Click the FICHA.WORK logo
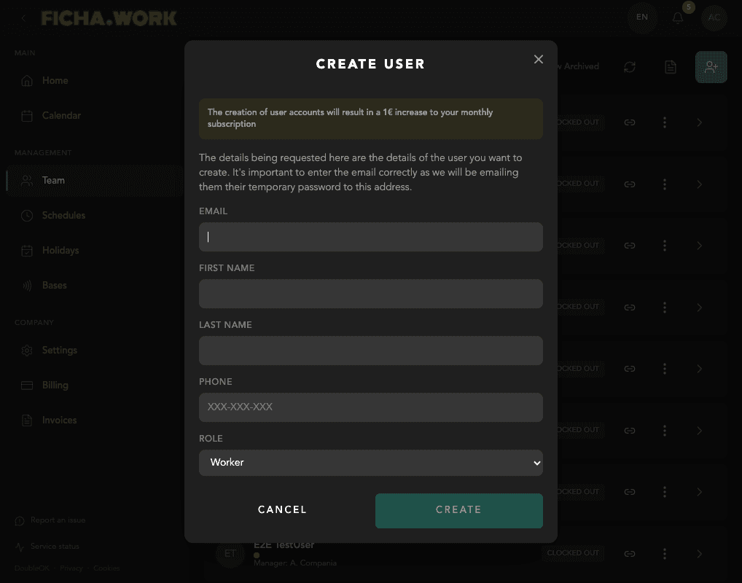Screen dimensions: 742x583 pos(109,18)
